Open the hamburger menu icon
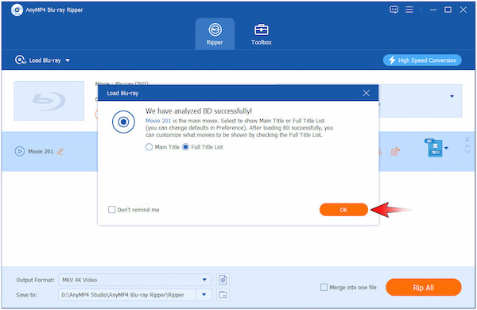The image size is (477, 310). (409, 10)
